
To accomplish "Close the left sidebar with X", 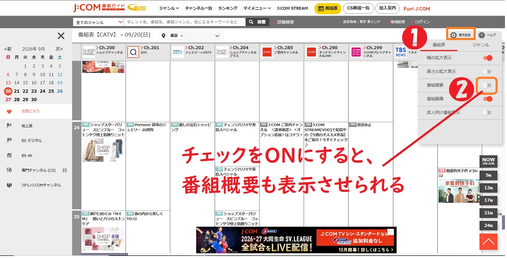I will (61, 36).
